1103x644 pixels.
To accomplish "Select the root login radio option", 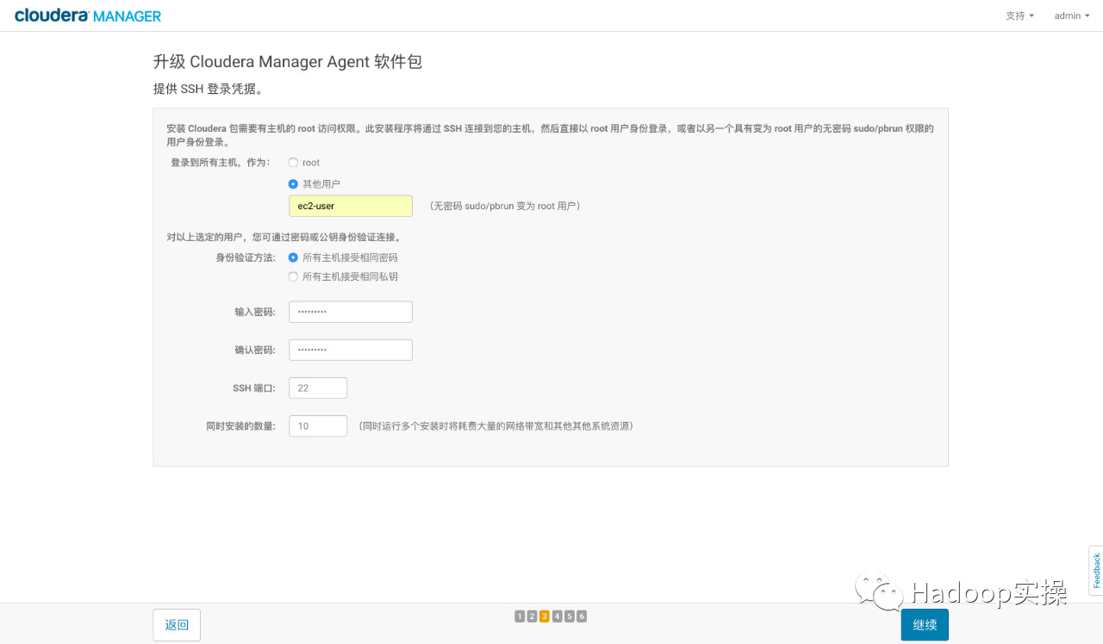I will (x=293, y=163).
